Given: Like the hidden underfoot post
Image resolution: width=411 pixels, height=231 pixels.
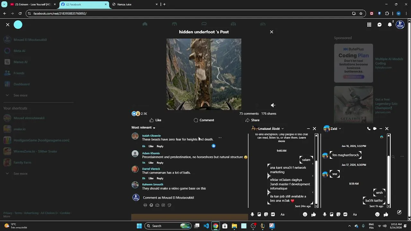Looking at the screenshot, I should (155, 120).
